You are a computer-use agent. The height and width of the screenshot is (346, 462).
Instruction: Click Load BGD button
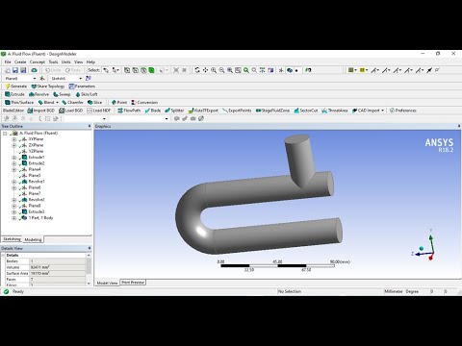[x=71, y=111]
